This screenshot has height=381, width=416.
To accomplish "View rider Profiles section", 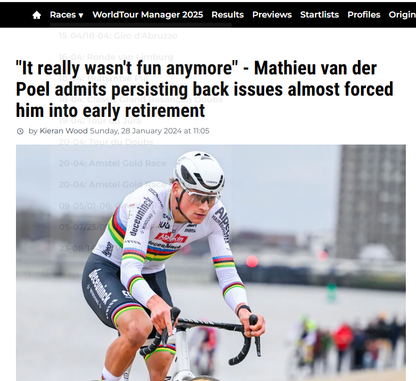I will point(364,15).
